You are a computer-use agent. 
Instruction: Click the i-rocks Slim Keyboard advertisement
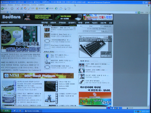pos(95,46)
